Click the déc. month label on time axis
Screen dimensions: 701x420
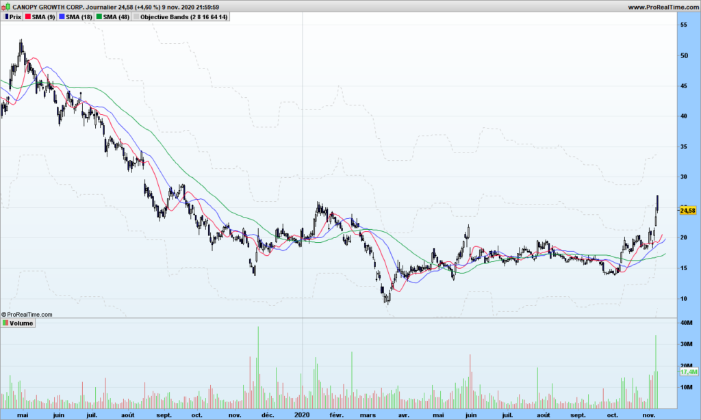268,415
